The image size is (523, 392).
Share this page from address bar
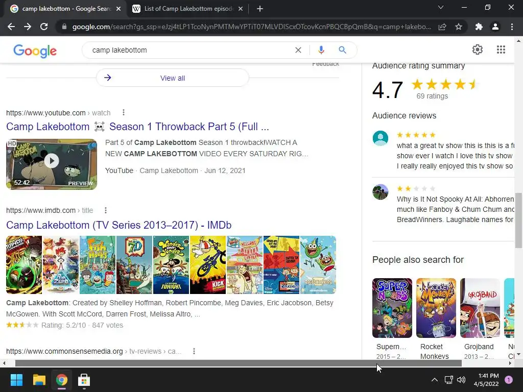click(442, 27)
